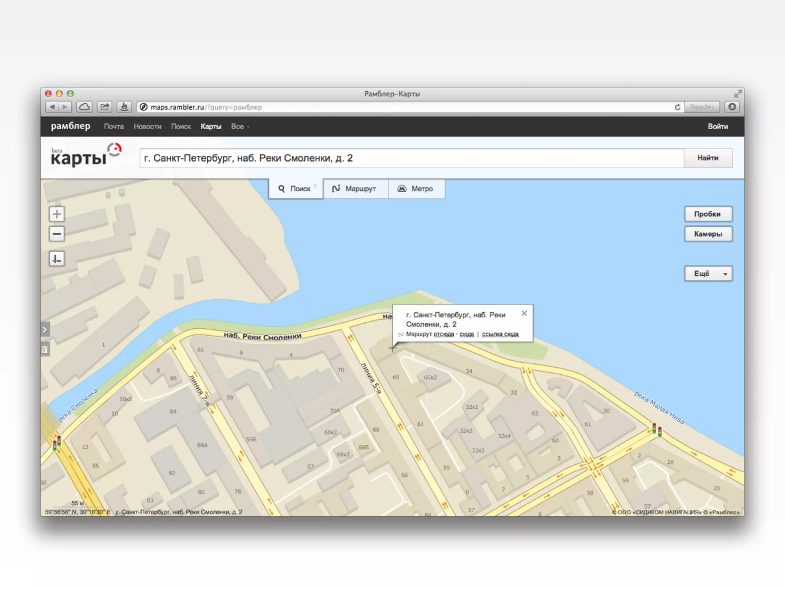This screenshot has height=589, width=785.
Task: Click the flame icon in Safari toolbar
Action: [x=124, y=107]
